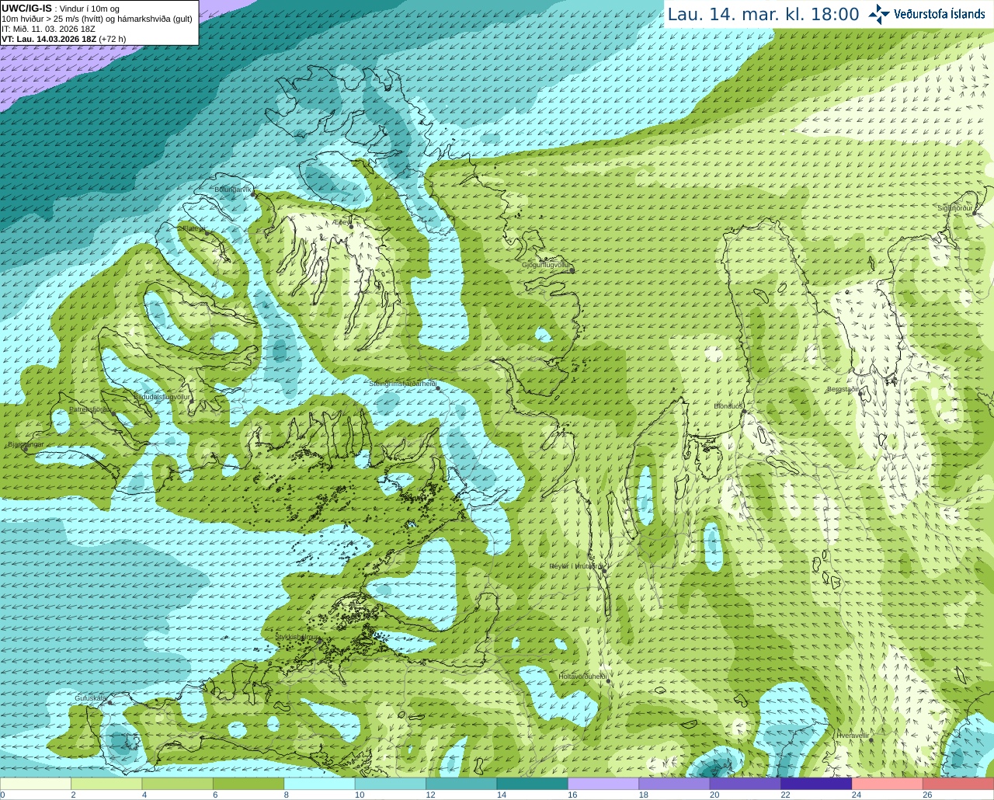Click the Bjargtangar station marker
Image resolution: width=994 pixels, height=800 pixels.
click(x=26, y=450)
